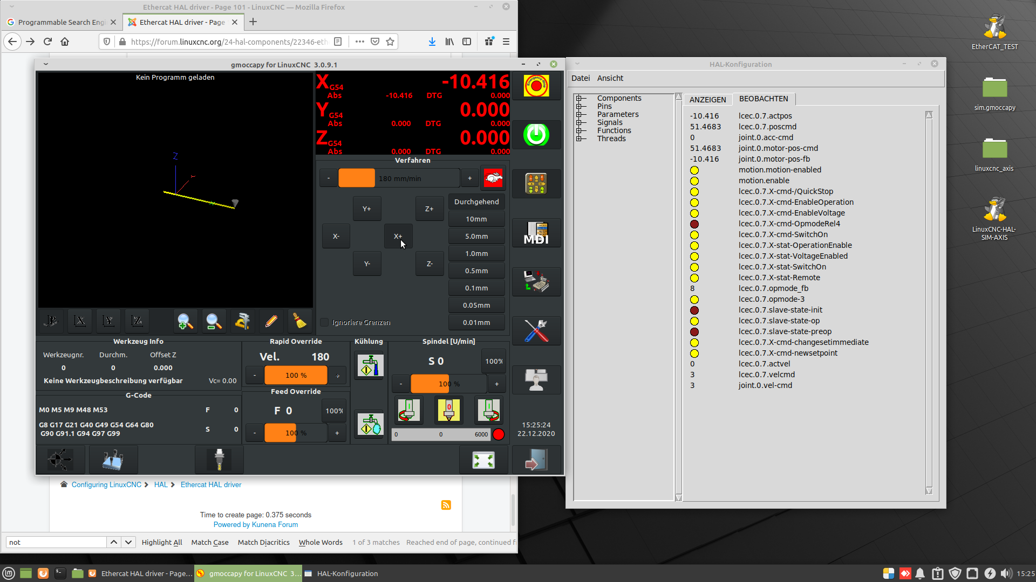Click the HAL link in forum breadcrumb

(161, 484)
